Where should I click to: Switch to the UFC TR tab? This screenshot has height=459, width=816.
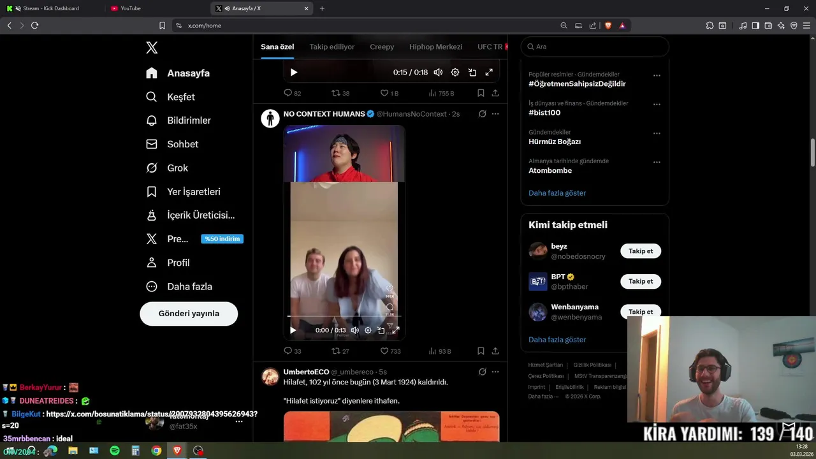tap(490, 47)
